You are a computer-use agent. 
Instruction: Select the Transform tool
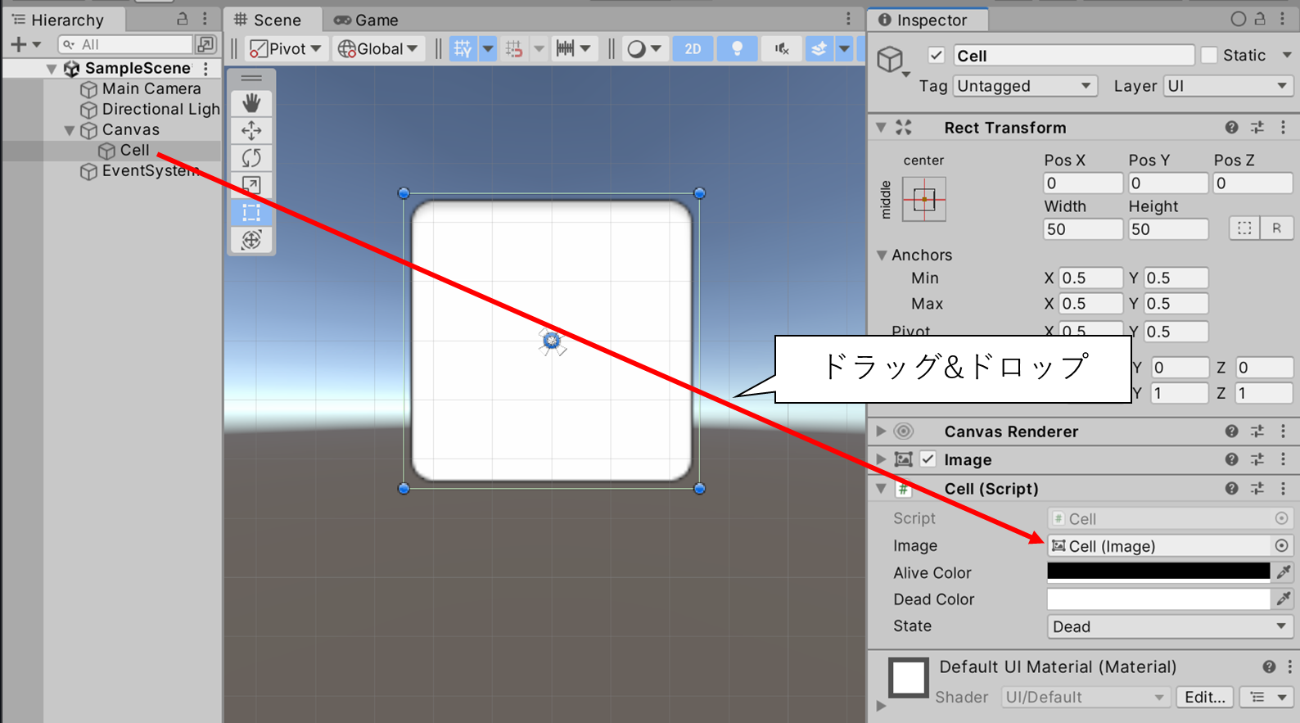tap(251, 240)
